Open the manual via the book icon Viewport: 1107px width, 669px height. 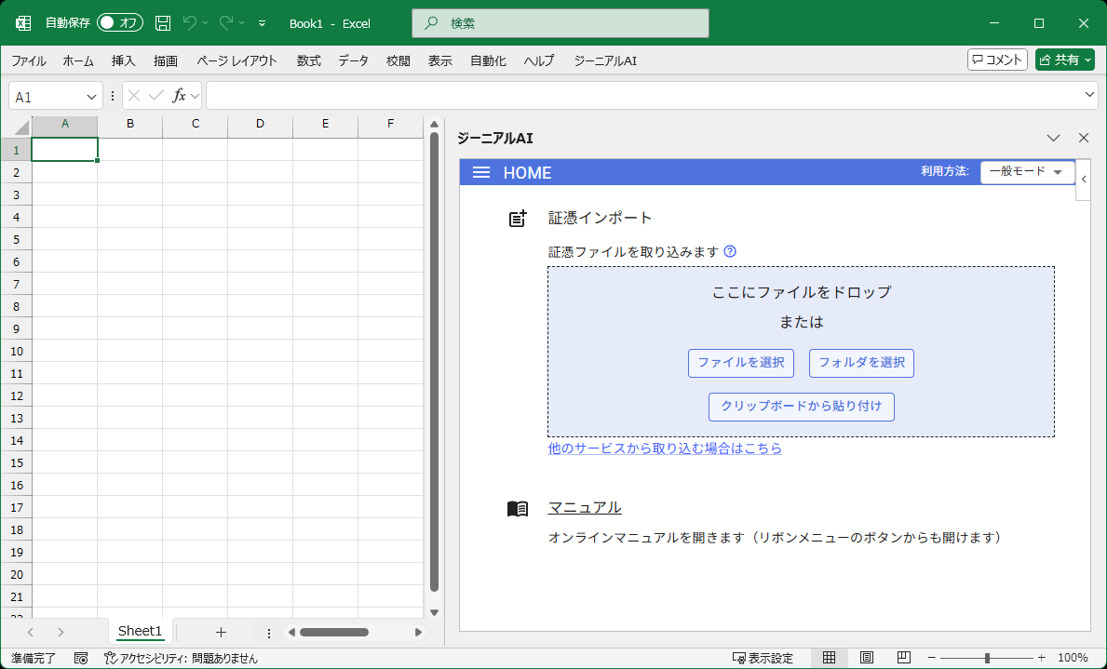point(519,508)
